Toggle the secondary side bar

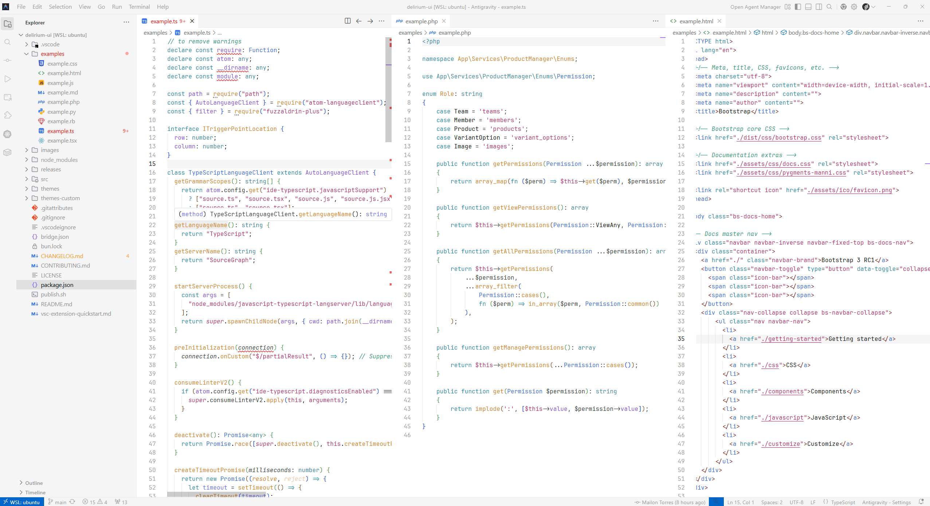[x=819, y=7]
